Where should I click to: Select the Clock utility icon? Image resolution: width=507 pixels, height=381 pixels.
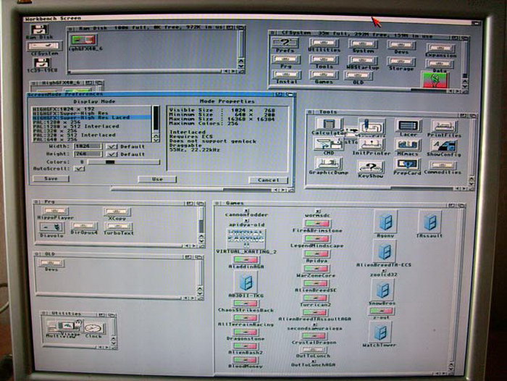coord(92,328)
